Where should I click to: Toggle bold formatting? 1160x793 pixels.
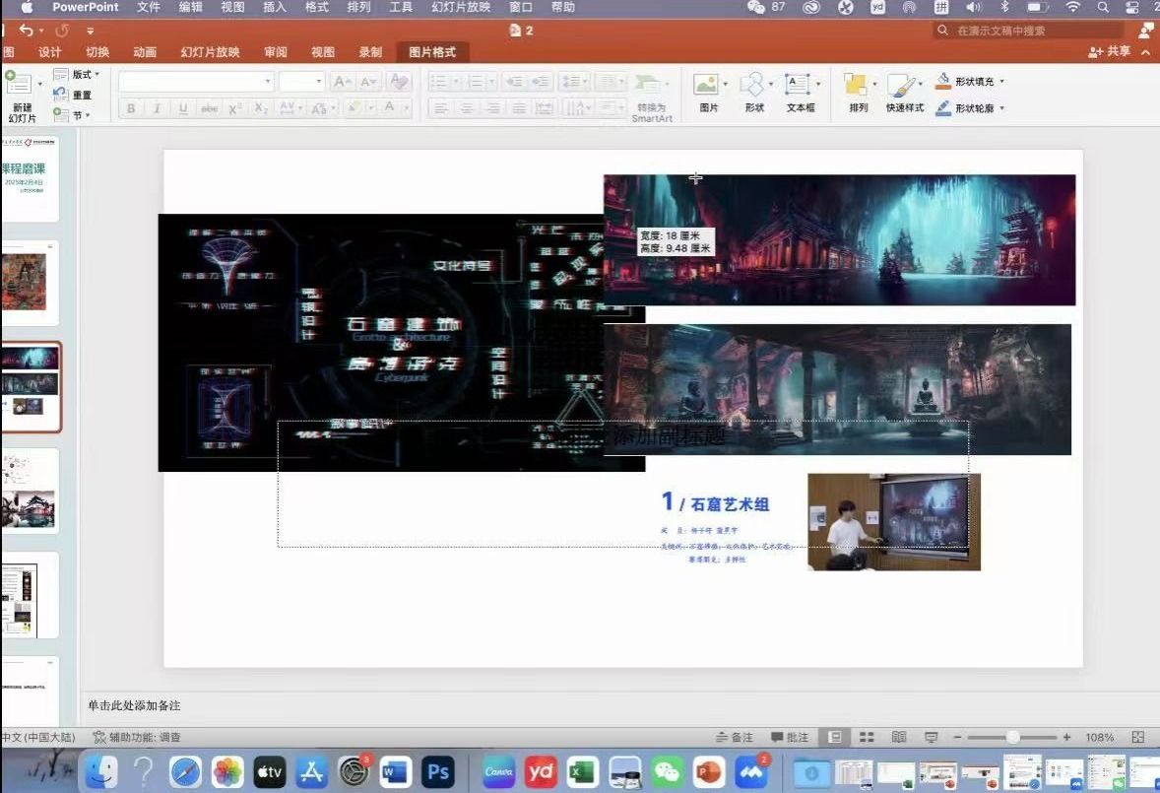tap(131, 108)
